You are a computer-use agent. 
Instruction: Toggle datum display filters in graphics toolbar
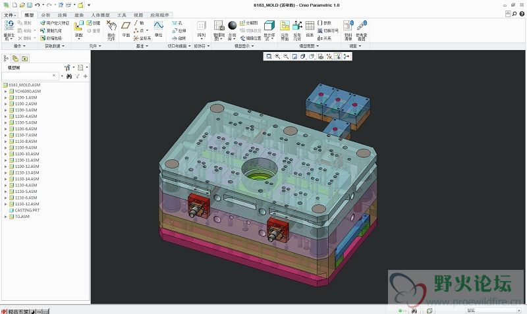(329, 57)
